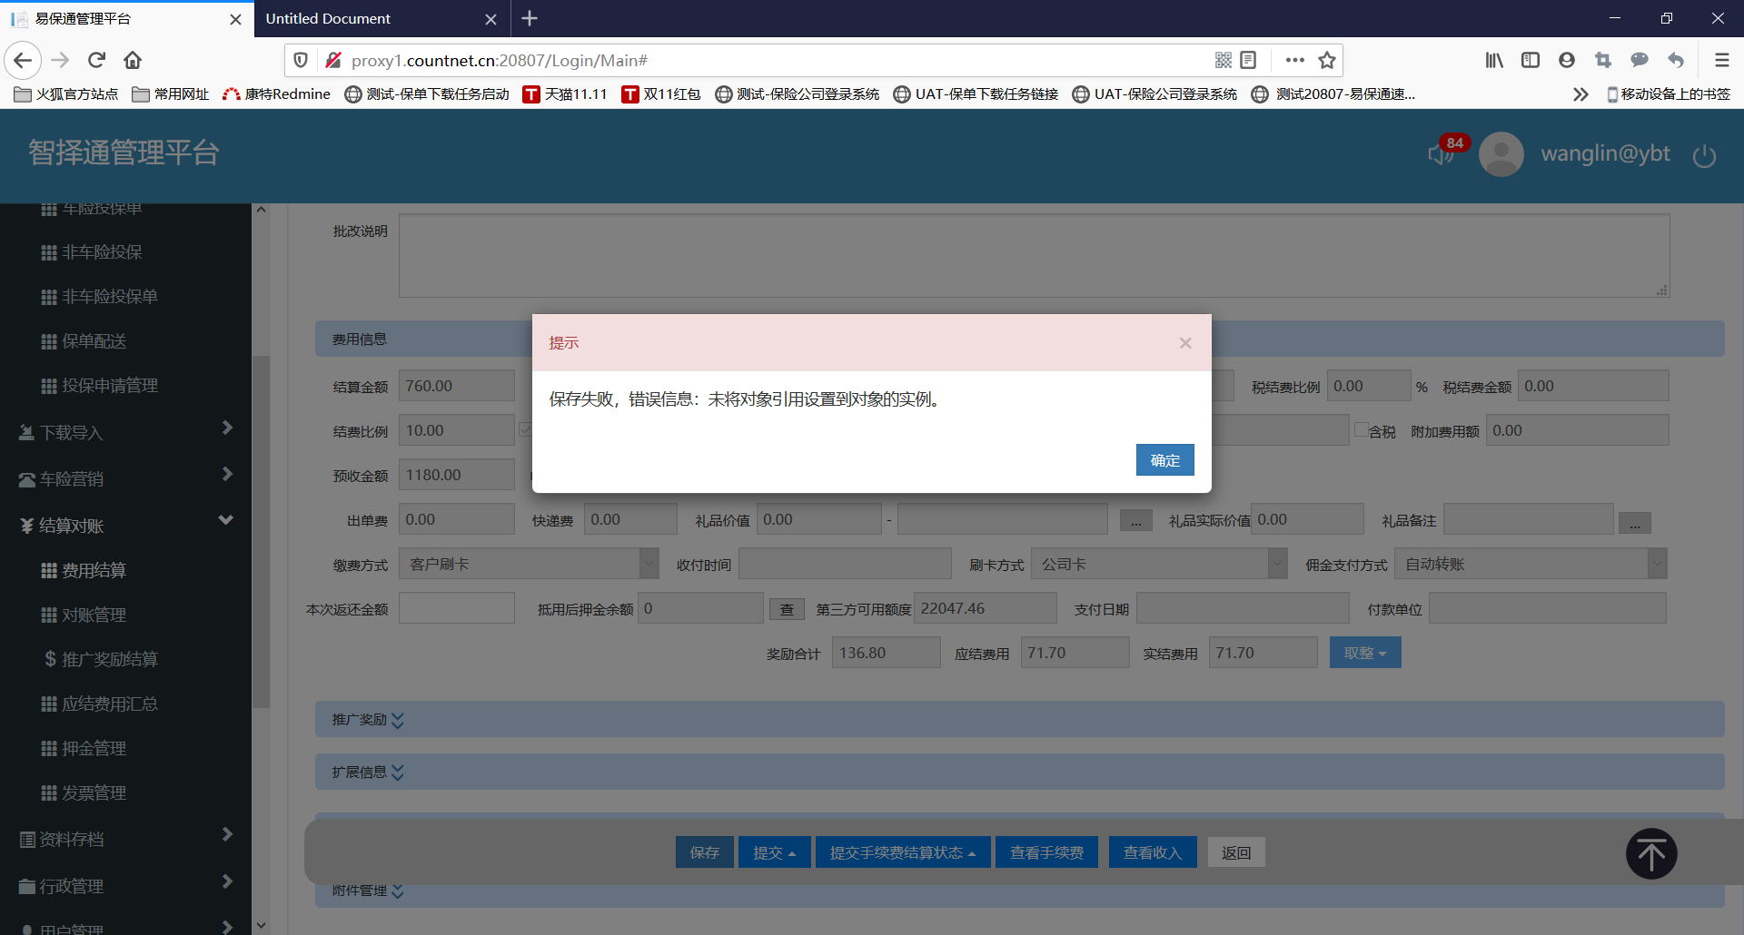Screen dimensions: 1744x935
Task: Open the tracking protection shield icon
Action: pos(301,60)
